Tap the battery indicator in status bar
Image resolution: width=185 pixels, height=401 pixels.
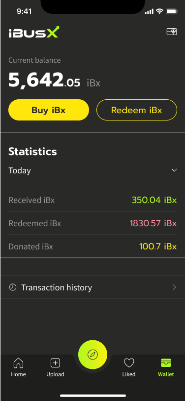[172, 11]
